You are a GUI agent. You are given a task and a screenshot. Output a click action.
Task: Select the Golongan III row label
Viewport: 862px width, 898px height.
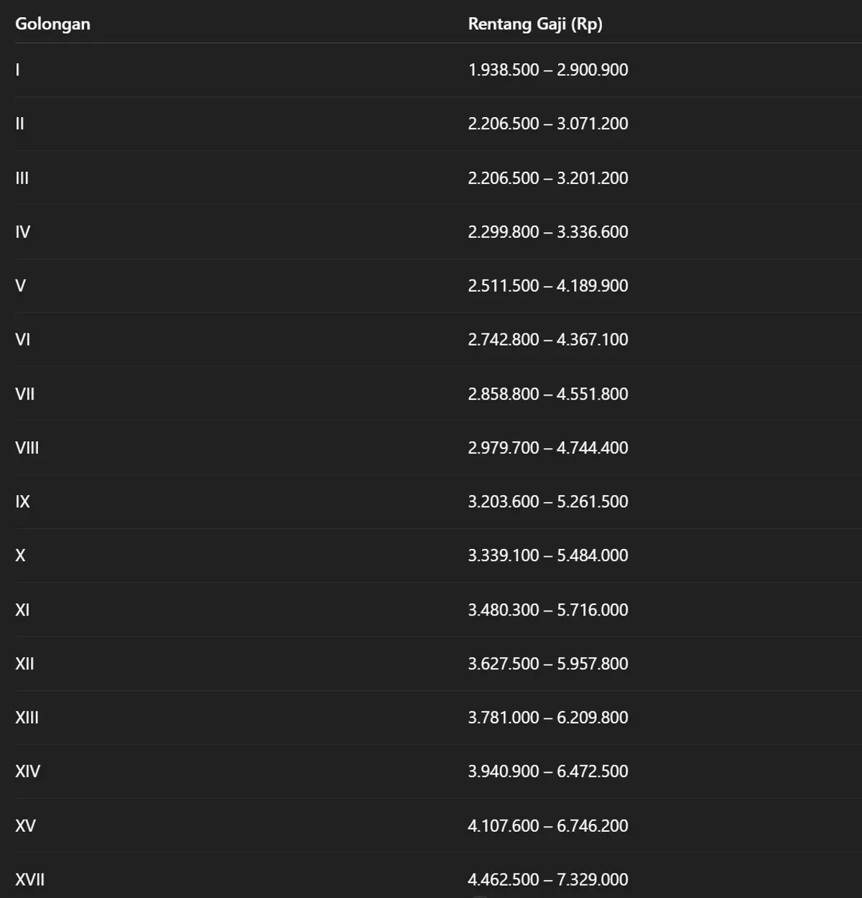(x=22, y=177)
